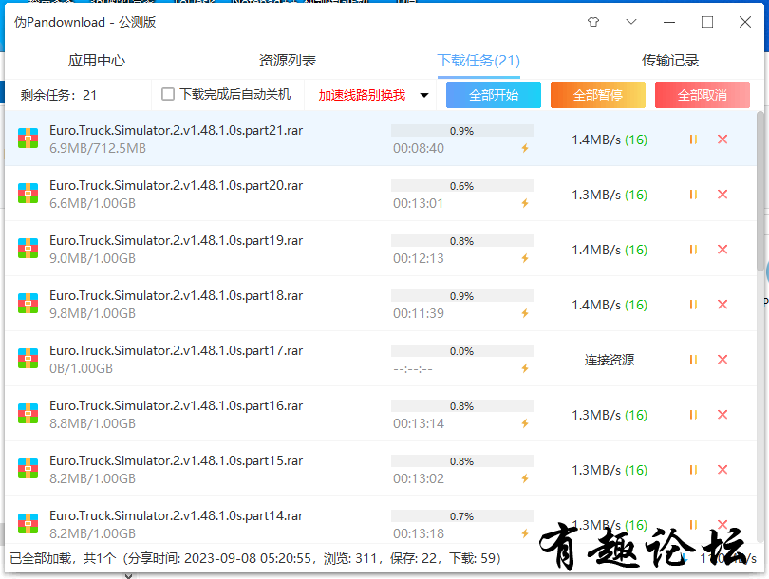Select file name Euro.Truck.Simulator.2.v1.48.1.0s.part19.rar
The image size is (769, 579).
pyautogui.click(x=176, y=240)
